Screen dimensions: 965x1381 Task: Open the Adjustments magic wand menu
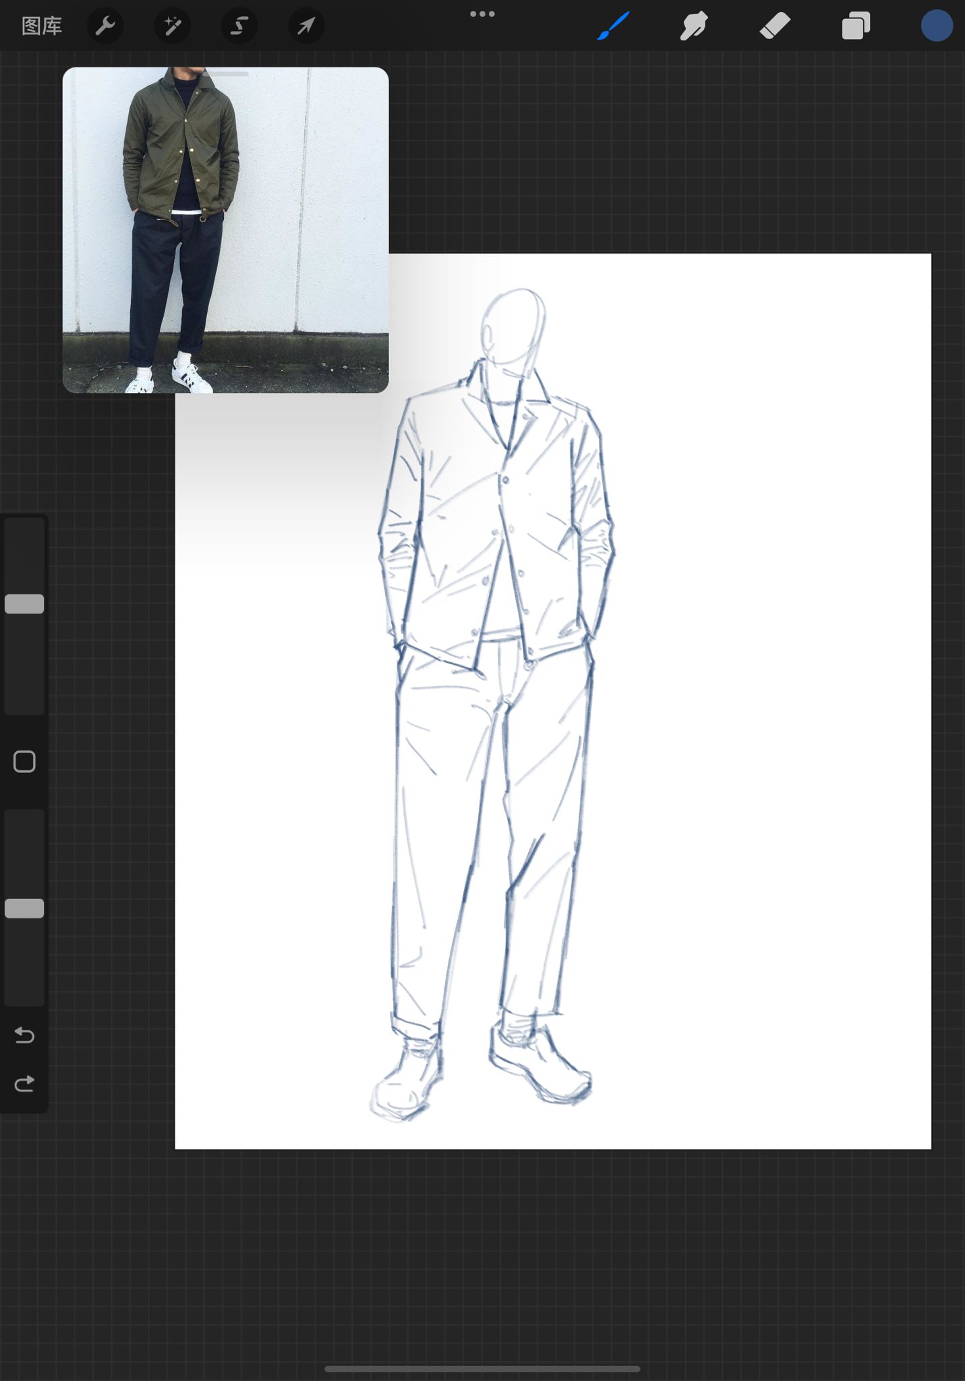click(172, 26)
